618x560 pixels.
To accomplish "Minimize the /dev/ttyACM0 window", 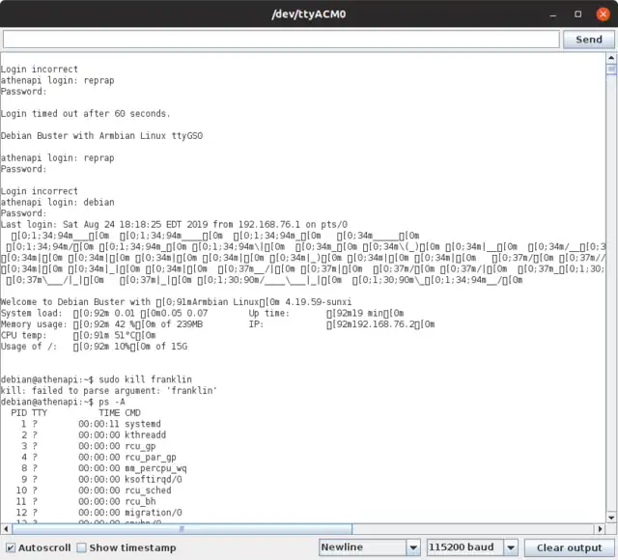I will point(552,14).
